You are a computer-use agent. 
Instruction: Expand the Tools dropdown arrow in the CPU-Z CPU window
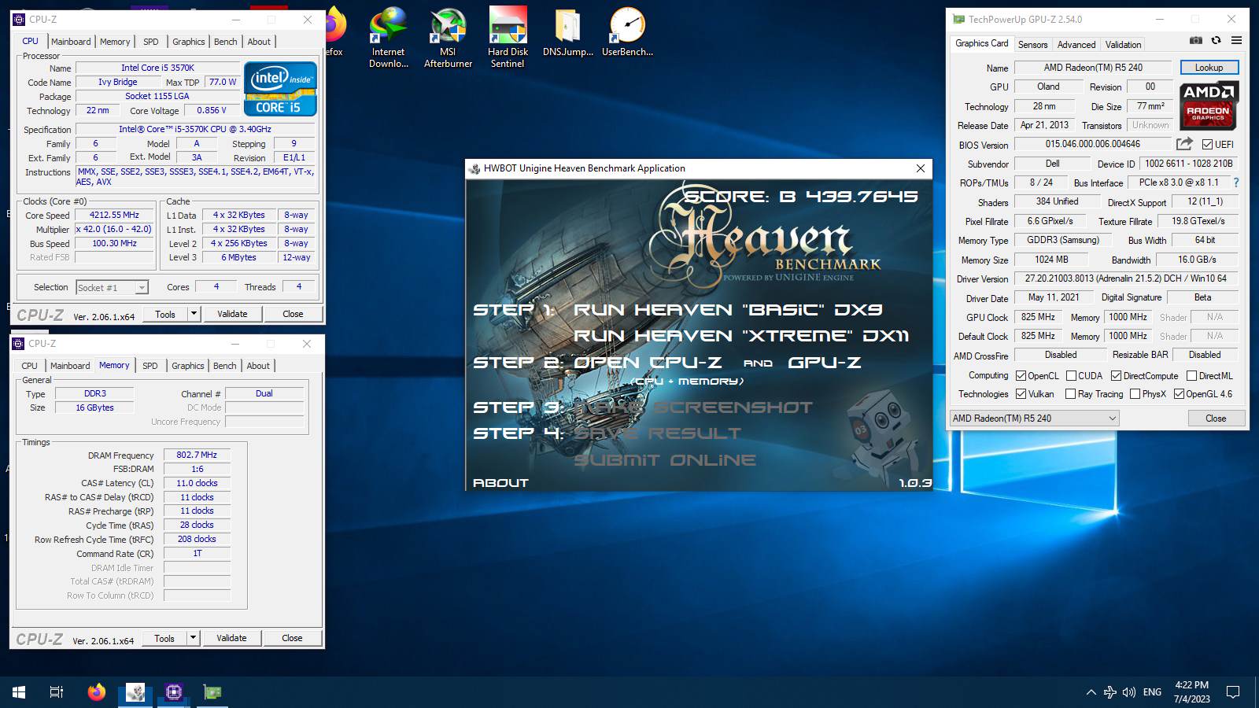194,314
